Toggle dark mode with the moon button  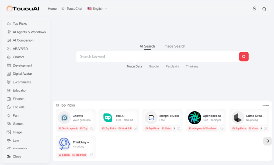[x=267, y=141]
